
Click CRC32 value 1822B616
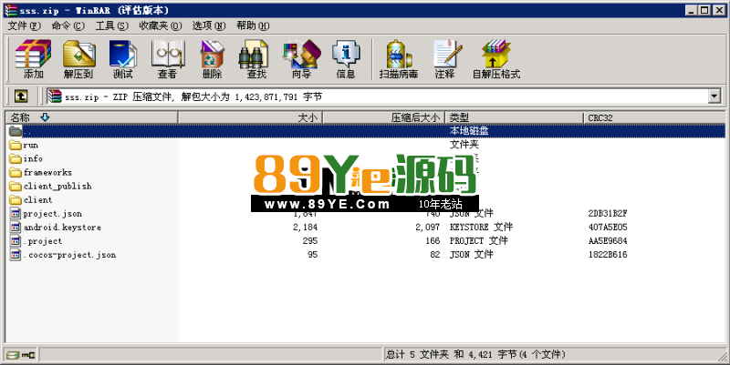(x=608, y=255)
